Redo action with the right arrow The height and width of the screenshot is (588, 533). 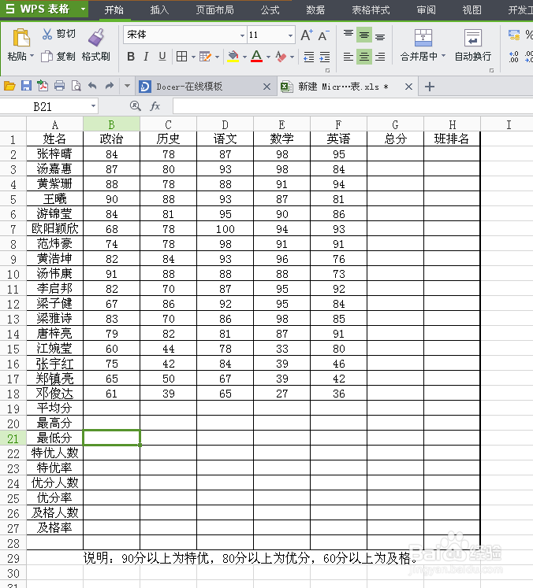click(109, 87)
